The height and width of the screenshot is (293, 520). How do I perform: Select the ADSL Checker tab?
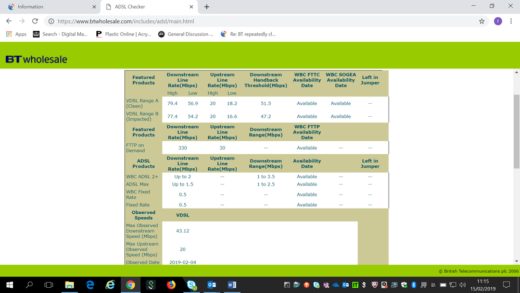tap(146, 7)
